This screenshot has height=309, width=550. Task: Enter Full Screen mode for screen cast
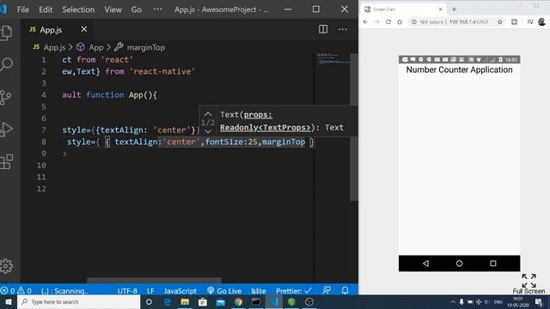pyautogui.click(x=529, y=284)
